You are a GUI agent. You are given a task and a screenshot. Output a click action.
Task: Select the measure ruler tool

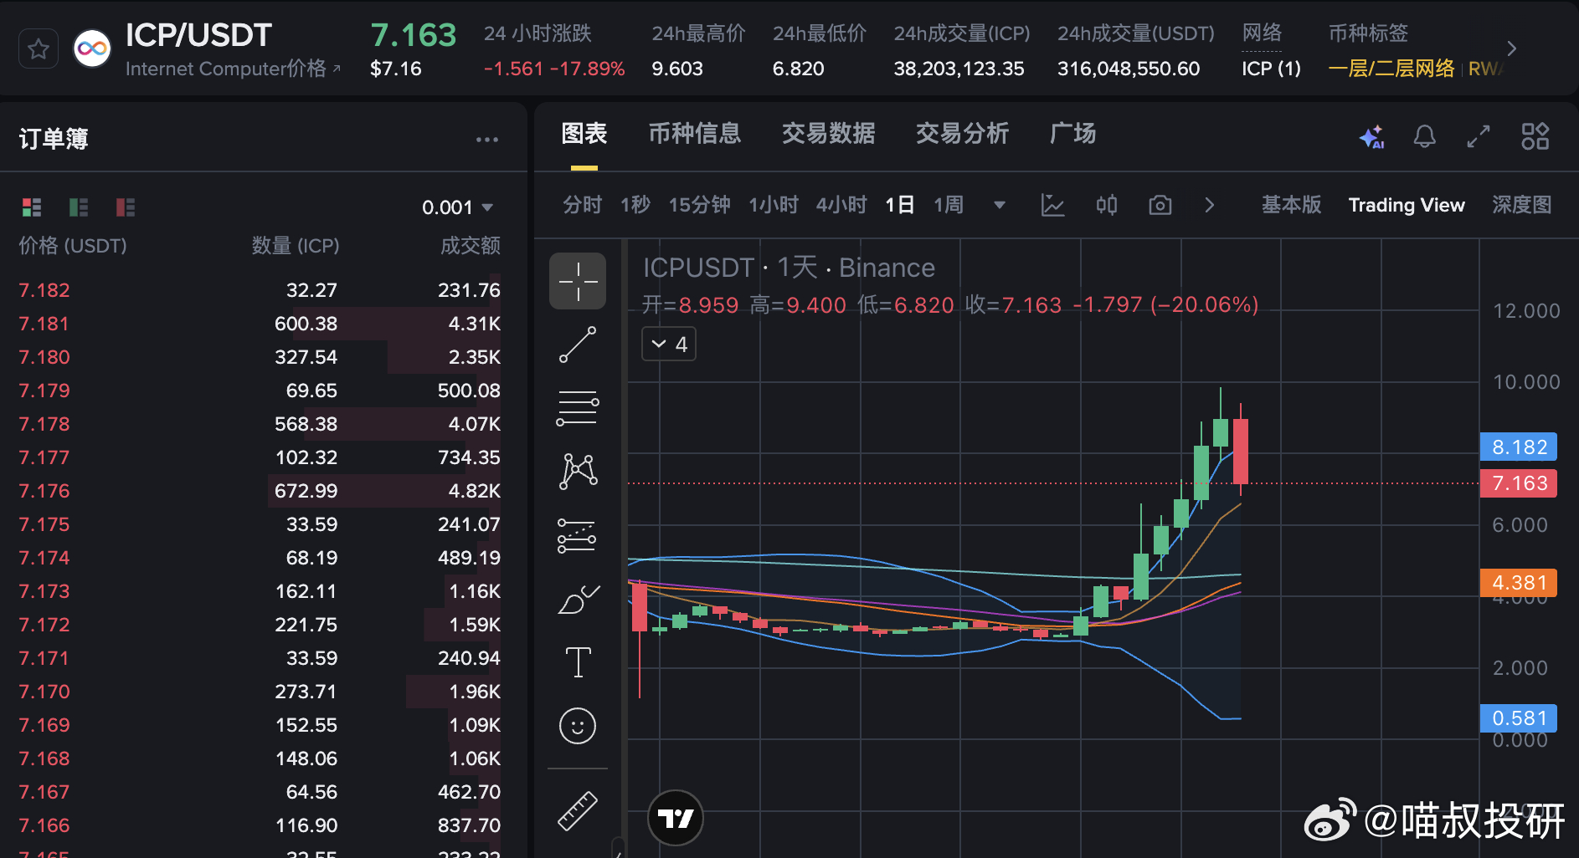pos(578,809)
